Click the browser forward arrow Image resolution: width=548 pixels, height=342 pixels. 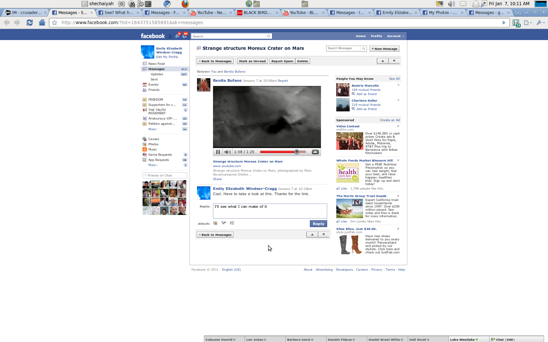pyautogui.click(x=17, y=22)
